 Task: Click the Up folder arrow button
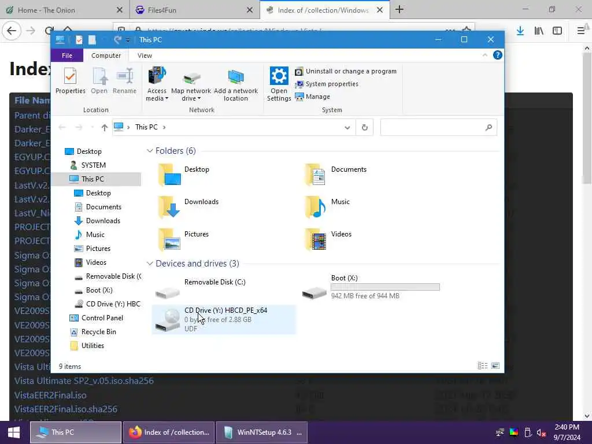pos(105,127)
